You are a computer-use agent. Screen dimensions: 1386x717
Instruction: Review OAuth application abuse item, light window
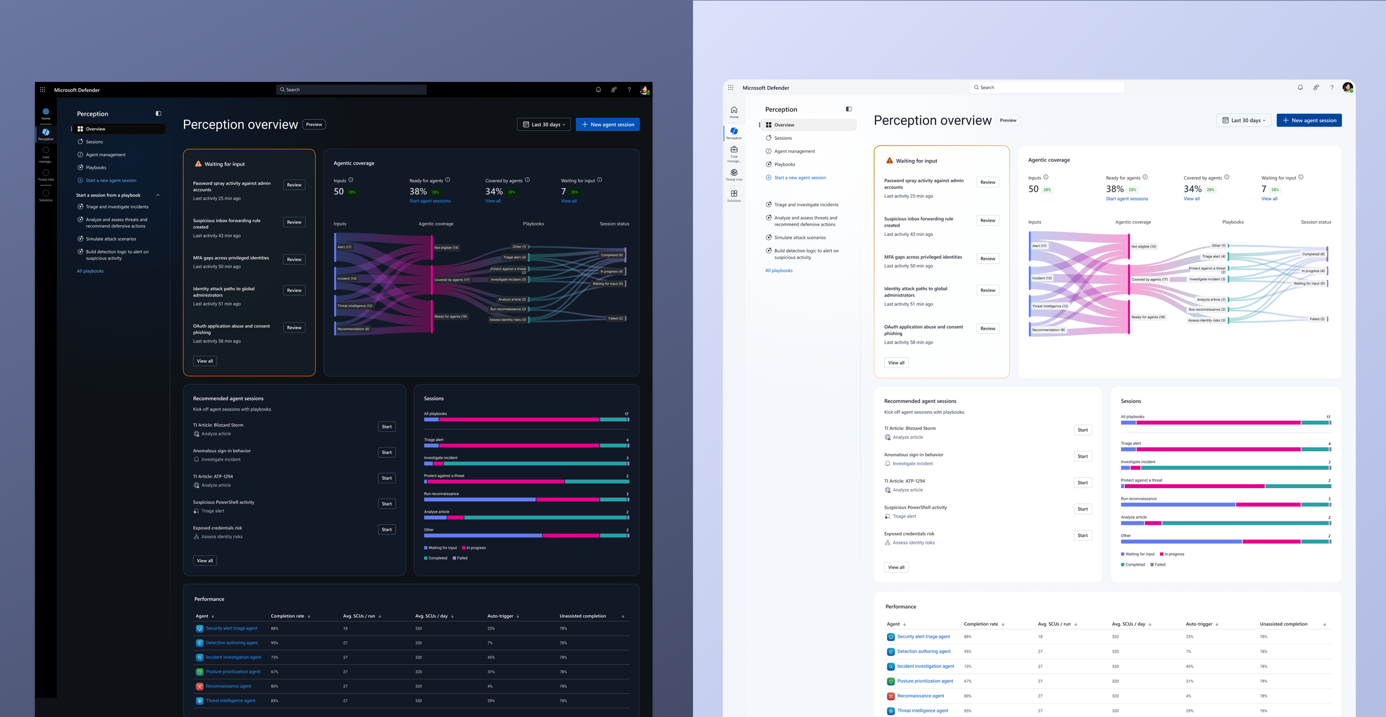987,329
